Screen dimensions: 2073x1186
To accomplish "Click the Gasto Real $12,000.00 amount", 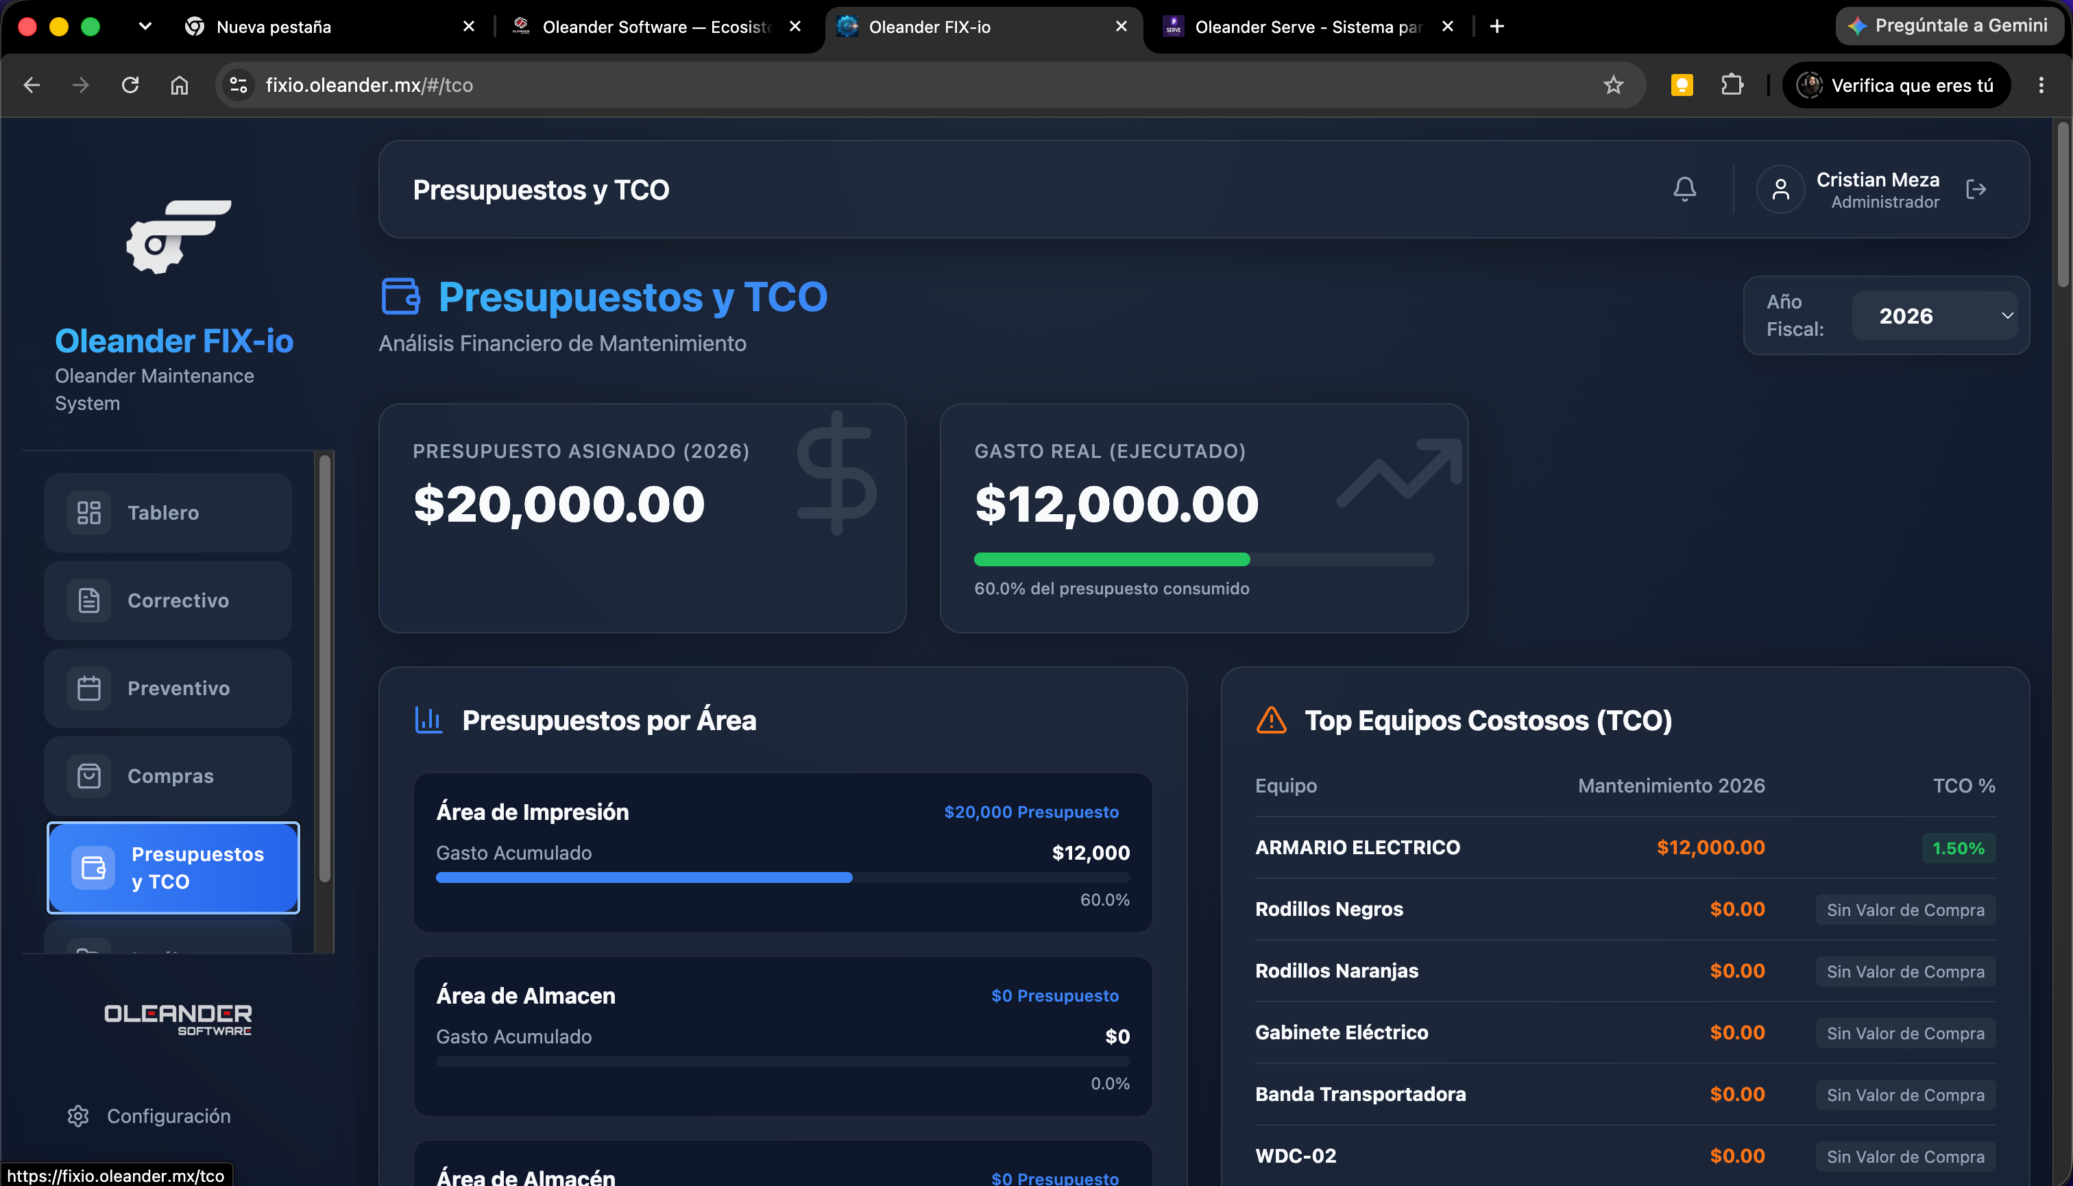I will tap(1117, 504).
